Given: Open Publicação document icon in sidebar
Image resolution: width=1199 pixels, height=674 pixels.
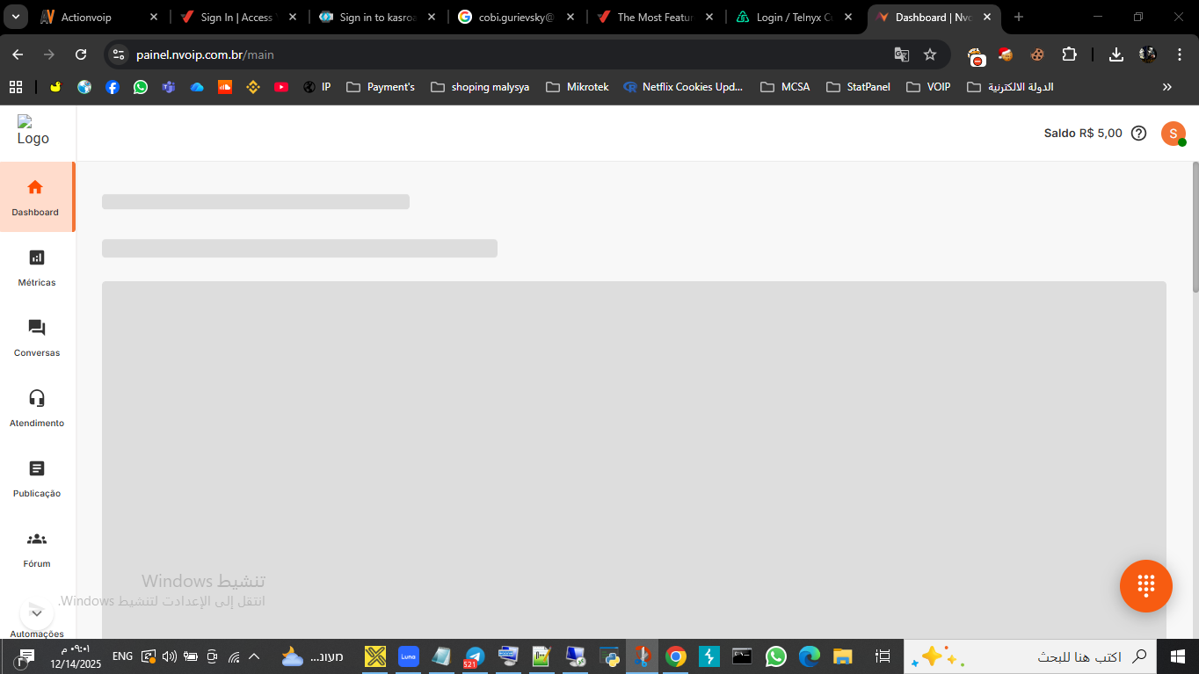Looking at the screenshot, I should (37, 468).
